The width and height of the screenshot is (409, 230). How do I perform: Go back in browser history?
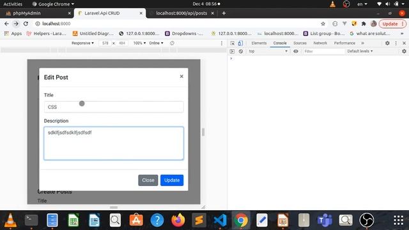pos(6,24)
